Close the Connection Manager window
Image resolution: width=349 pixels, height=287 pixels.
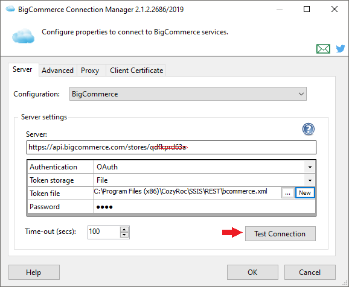tap(335, 9)
